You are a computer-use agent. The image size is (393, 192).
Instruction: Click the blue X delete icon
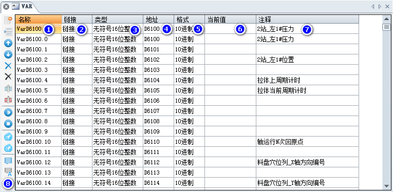click(x=8, y=66)
